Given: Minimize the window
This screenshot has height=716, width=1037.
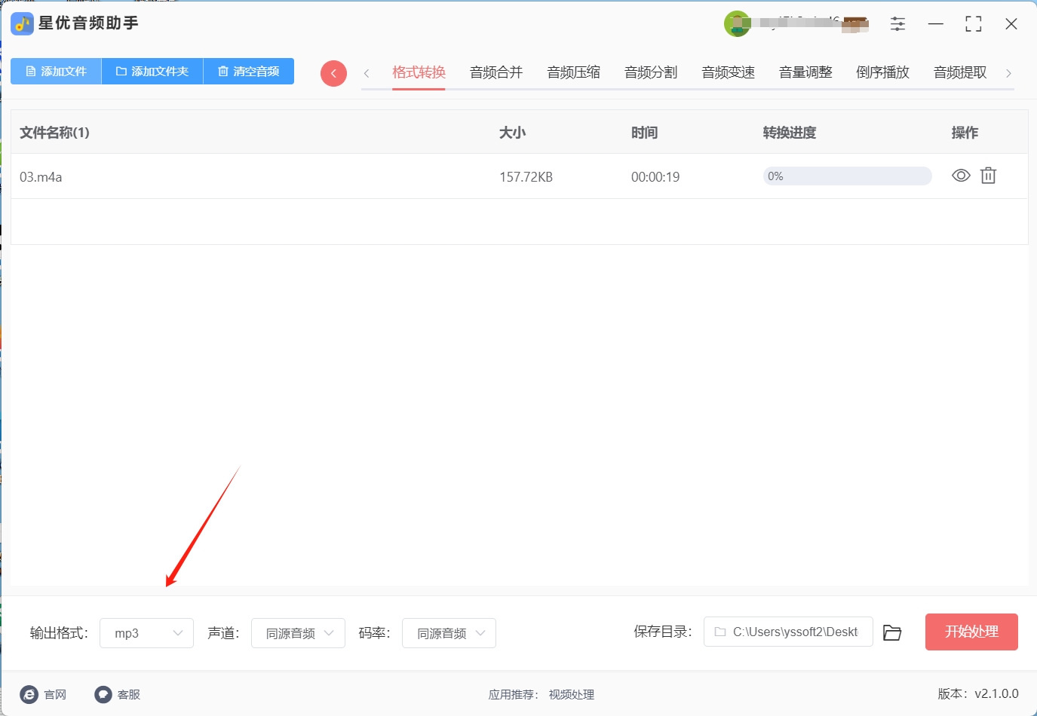Looking at the screenshot, I should point(936,23).
